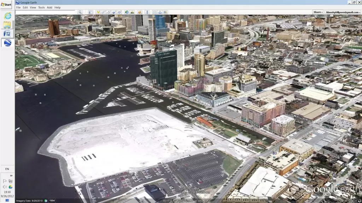
Task: Add a placemark with the pushpin icon
Action: pyautogui.click(x=98, y=12)
